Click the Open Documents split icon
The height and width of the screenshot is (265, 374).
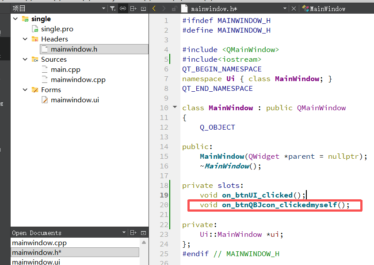point(134,233)
